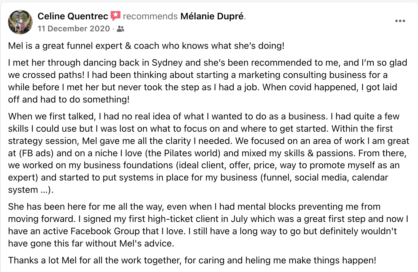Click the word "covid" in second paragraph

(x=278, y=87)
